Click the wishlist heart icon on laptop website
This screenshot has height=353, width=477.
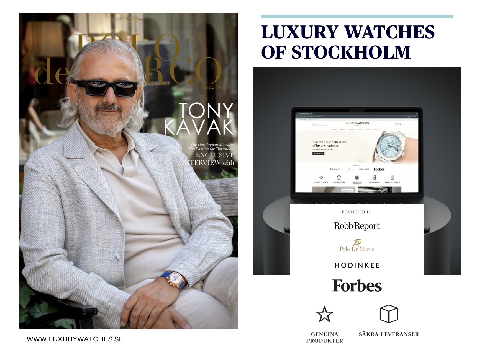396,124
